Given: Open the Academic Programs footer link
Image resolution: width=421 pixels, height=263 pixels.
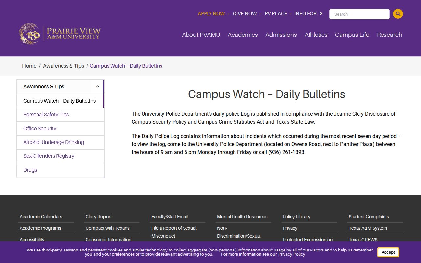Looking at the screenshot, I should (40, 228).
